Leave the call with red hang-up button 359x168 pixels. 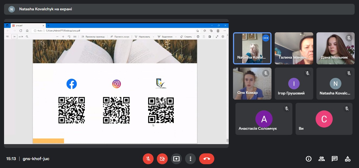(x=207, y=159)
